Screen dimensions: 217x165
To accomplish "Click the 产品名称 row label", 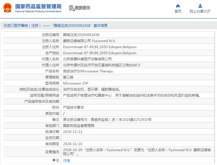I will [x=52, y=71].
